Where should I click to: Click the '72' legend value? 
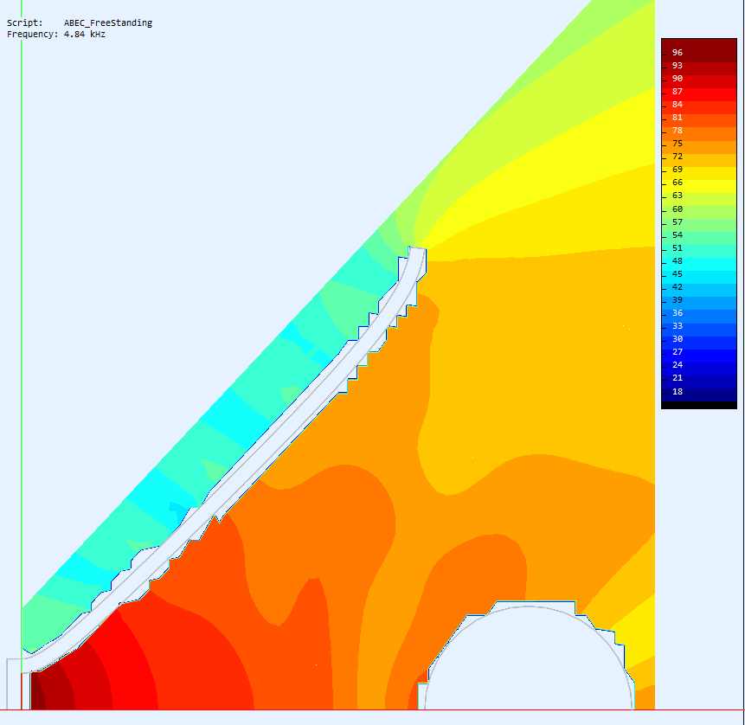(678, 157)
